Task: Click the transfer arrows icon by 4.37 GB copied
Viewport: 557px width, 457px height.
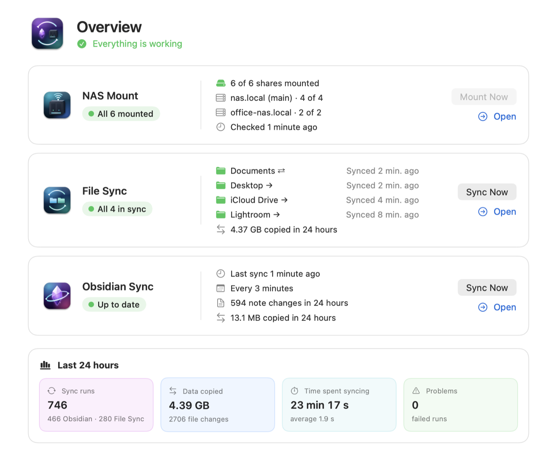Action: [x=221, y=229]
